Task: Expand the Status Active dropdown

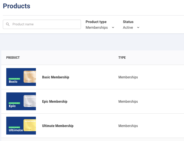Action: [131, 27]
